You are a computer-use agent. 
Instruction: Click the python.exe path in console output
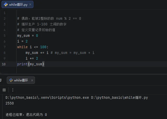pyautogui.click(x=77, y=97)
